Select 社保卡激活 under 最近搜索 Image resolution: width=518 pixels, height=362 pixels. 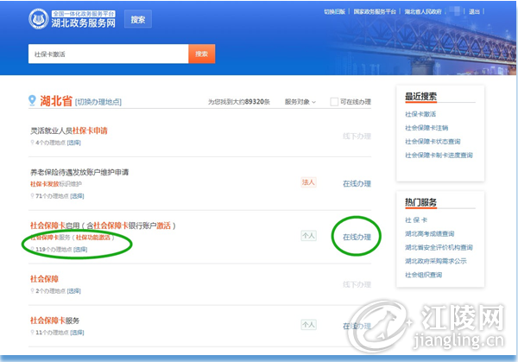[420, 114]
